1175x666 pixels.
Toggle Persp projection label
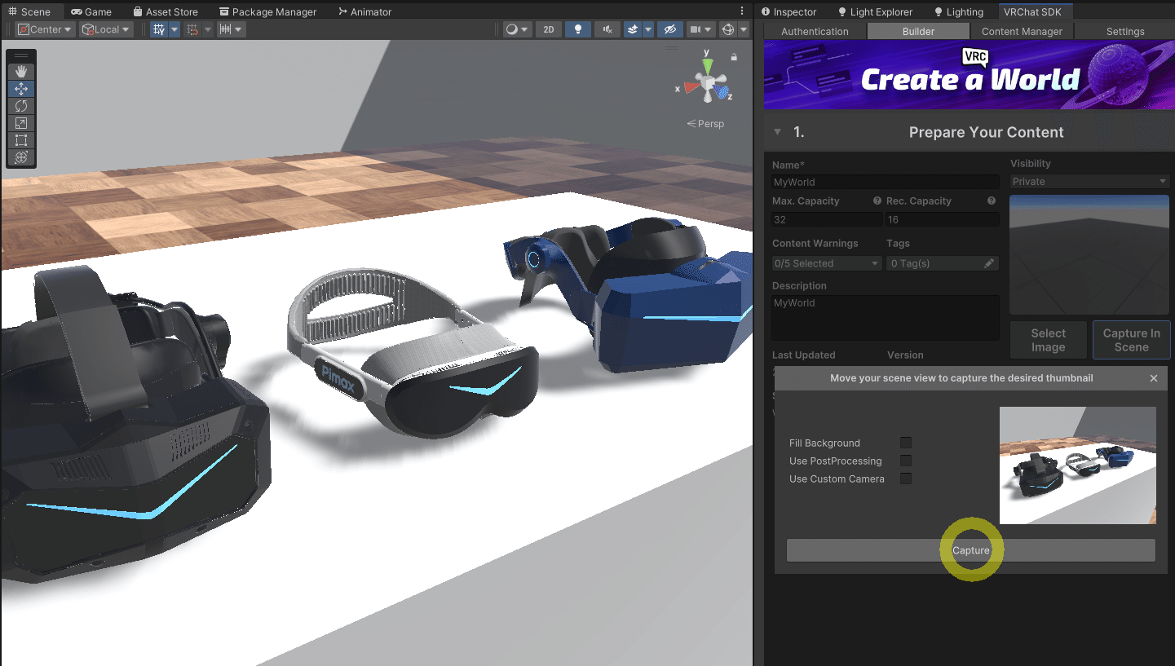pyautogui.click(x=705, y=124)
